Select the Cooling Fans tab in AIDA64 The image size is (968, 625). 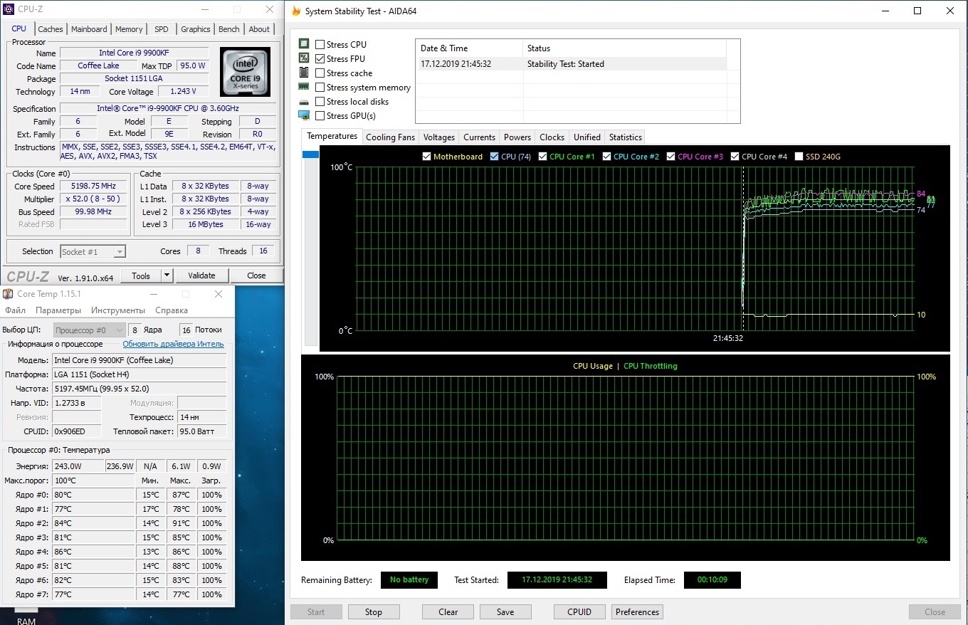pos(390,137)
